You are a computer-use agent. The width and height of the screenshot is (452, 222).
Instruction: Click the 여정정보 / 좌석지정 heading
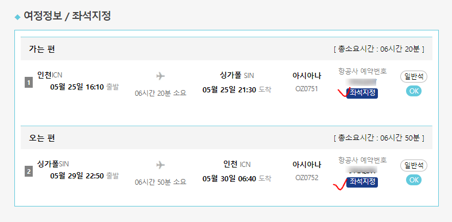point(67,17)
